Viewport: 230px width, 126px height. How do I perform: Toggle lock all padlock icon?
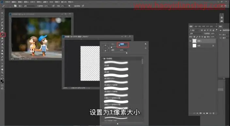click(x=205, y=37)
